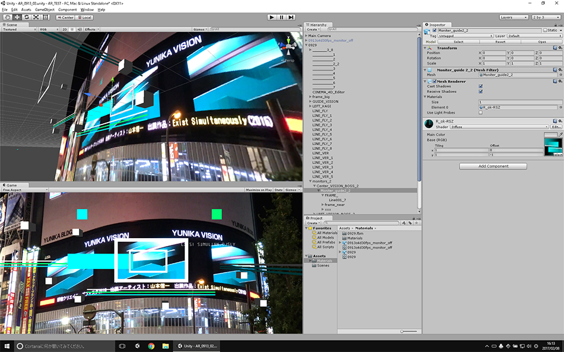Click Project search by type icon
564x352 pixels.
click(404, 223)
